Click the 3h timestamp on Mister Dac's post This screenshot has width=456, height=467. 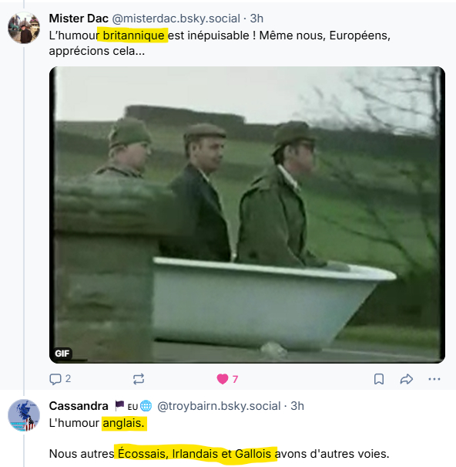click(x=256, y=19)
